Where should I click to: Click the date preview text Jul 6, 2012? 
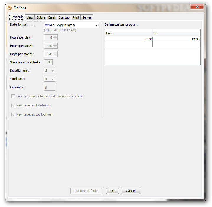point(60,30)
